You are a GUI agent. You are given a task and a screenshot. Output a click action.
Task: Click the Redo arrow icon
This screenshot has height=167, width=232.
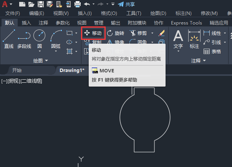pos(101,4)
